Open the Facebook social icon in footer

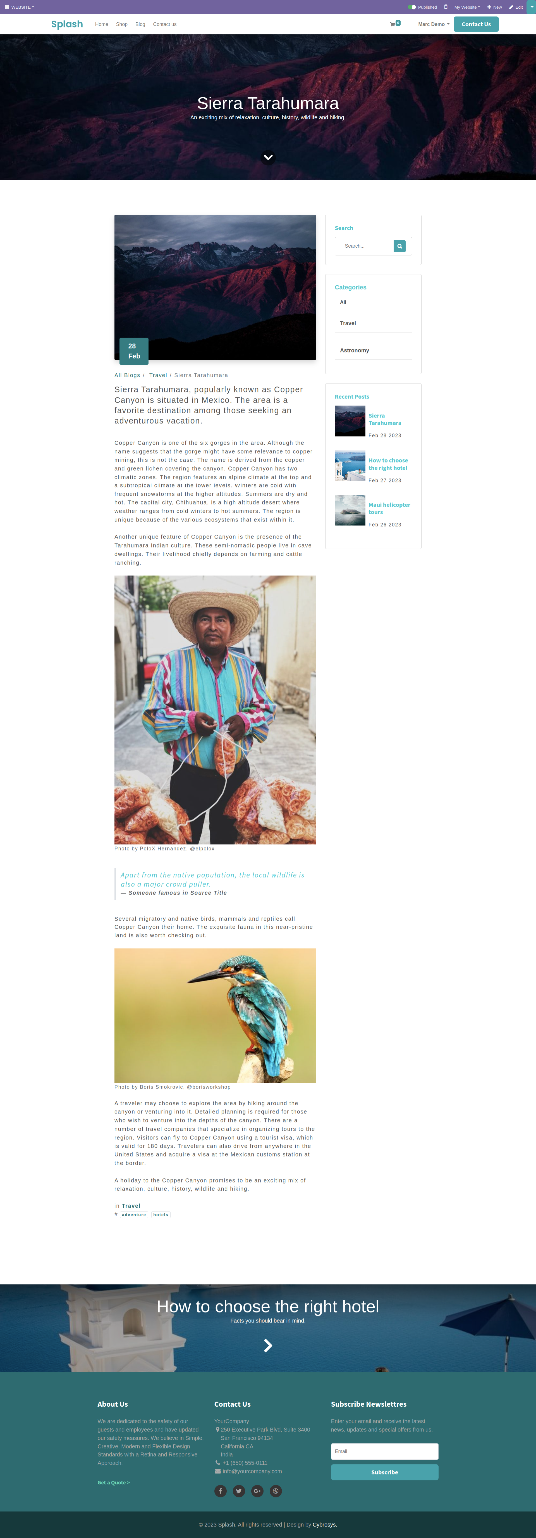221,1491
